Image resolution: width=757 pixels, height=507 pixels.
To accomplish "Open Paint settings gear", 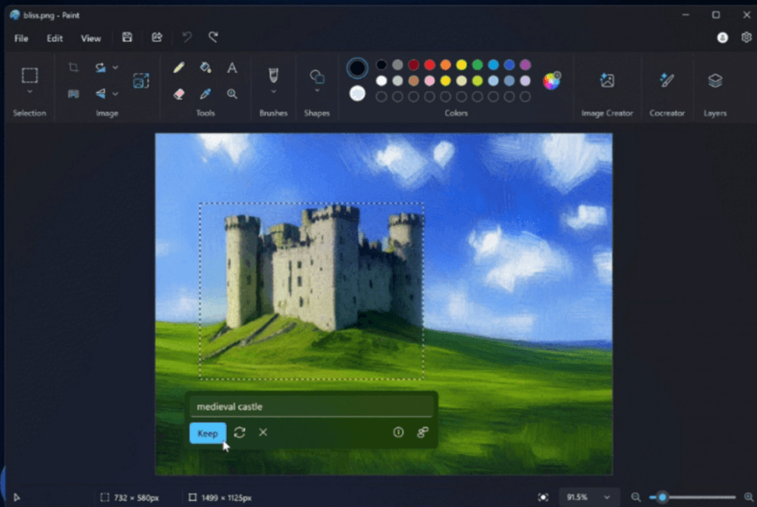I will tap(747, 37).
